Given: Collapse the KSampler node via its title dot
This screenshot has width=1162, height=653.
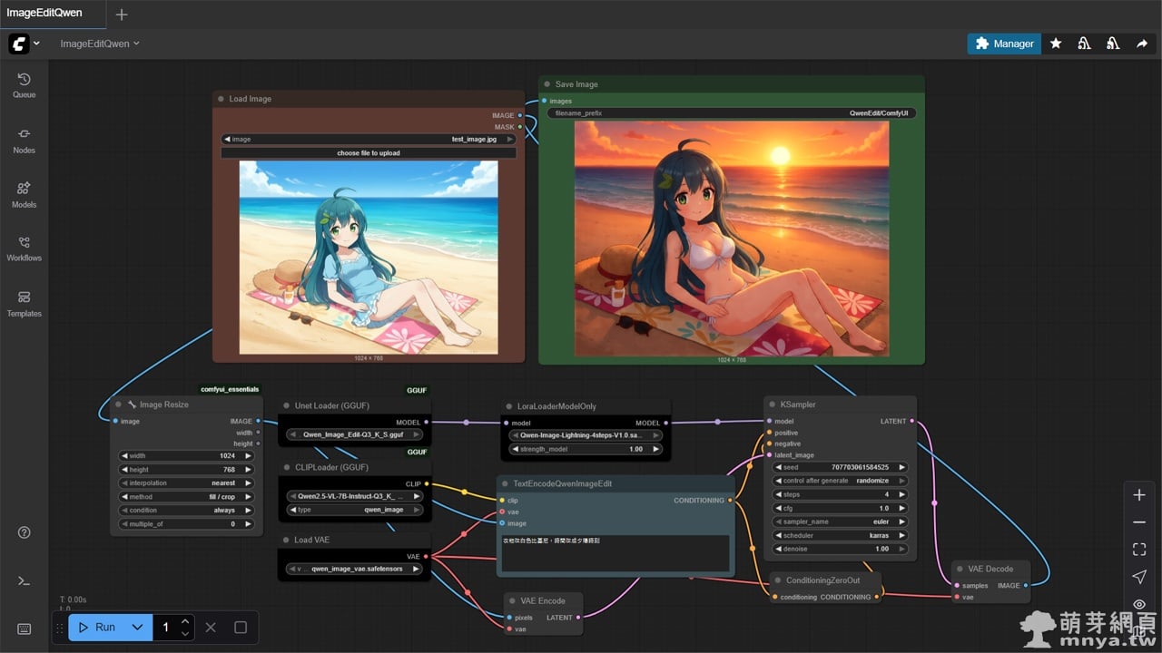Looking at the screenshot, I should coord(771,404).
